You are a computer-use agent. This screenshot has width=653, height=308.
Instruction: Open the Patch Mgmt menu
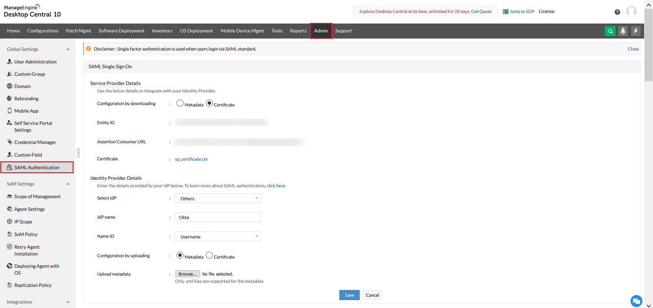tap(78, 31)
